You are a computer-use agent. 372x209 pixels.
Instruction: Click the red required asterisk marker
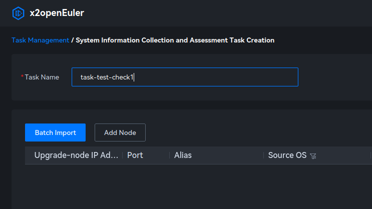point(22,77)
